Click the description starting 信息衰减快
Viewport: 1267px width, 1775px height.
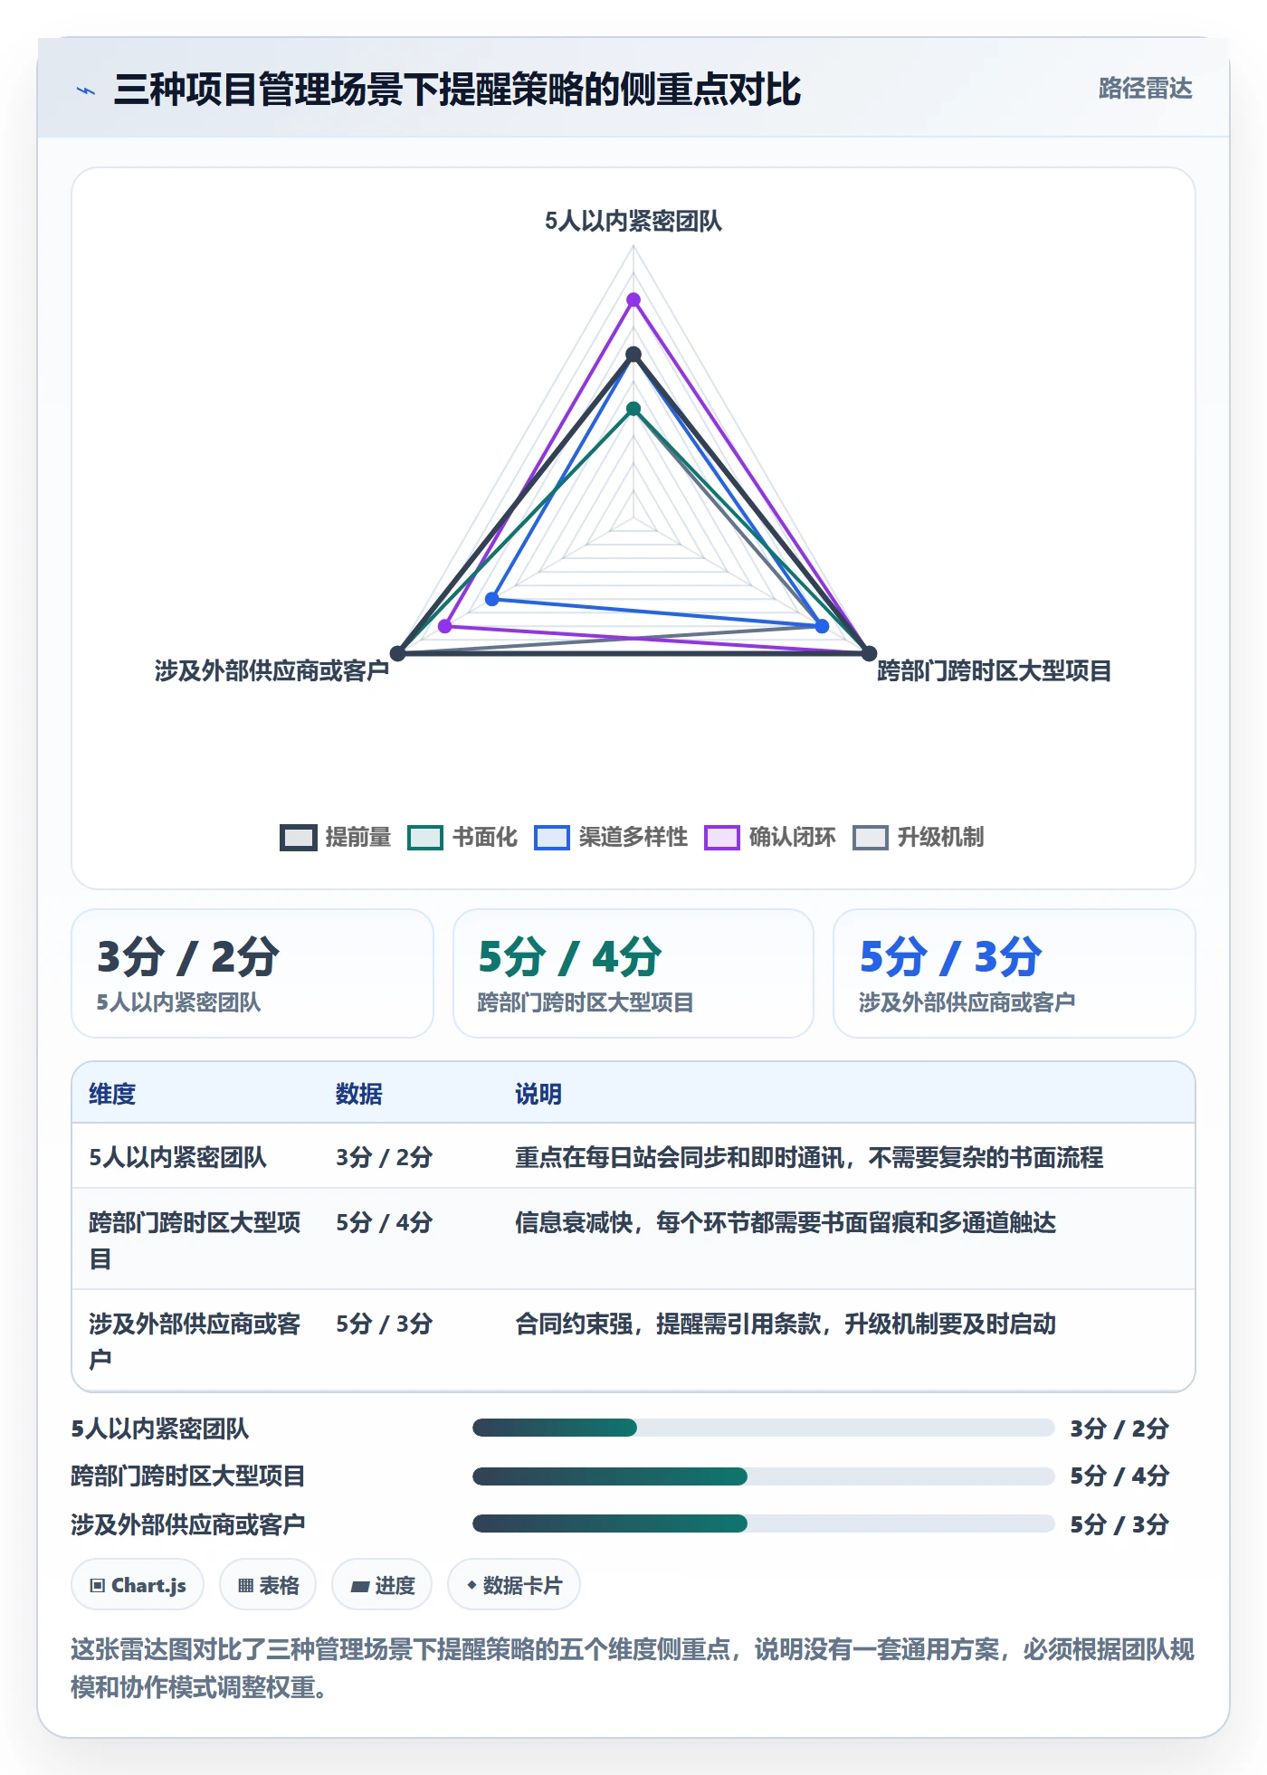(786, 1222)
